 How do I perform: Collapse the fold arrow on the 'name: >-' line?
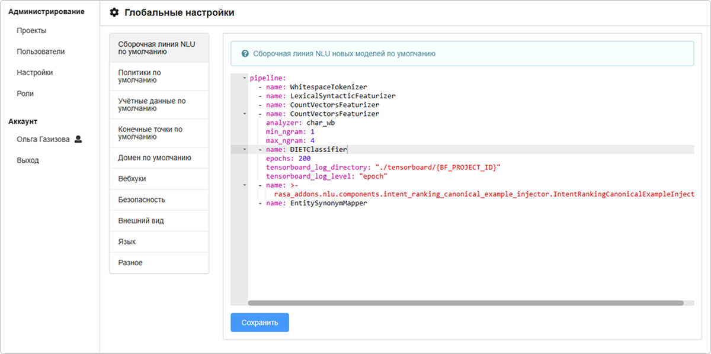[x=245, y=185]
